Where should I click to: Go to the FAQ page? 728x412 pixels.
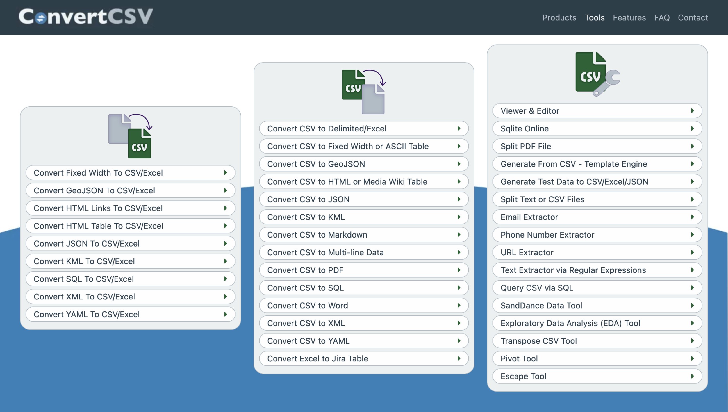coord(662,18)
